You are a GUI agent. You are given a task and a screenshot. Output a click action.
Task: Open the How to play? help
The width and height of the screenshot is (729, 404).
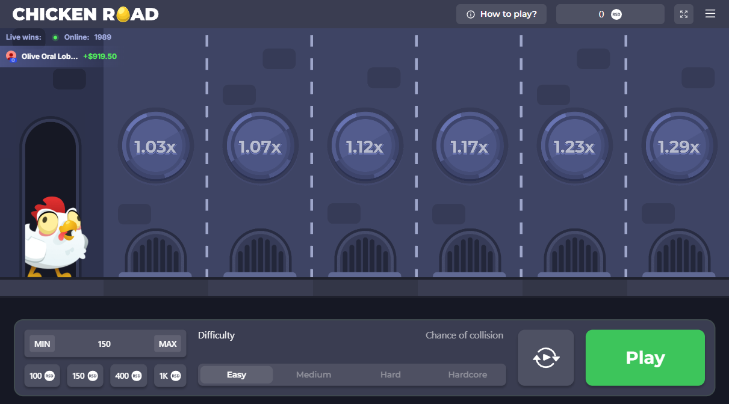click(501, 14)
